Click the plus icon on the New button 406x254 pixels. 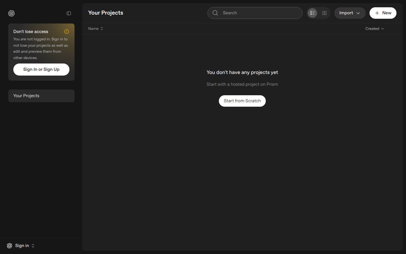[x=377, y=13]
